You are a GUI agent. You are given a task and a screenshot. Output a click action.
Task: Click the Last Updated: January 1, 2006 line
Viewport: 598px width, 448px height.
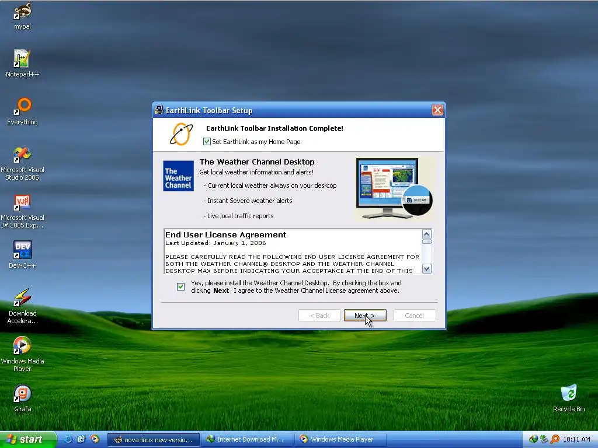215,243
